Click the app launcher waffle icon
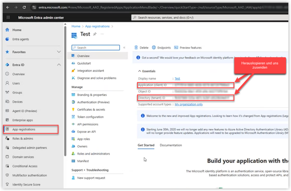 [8, 18]
